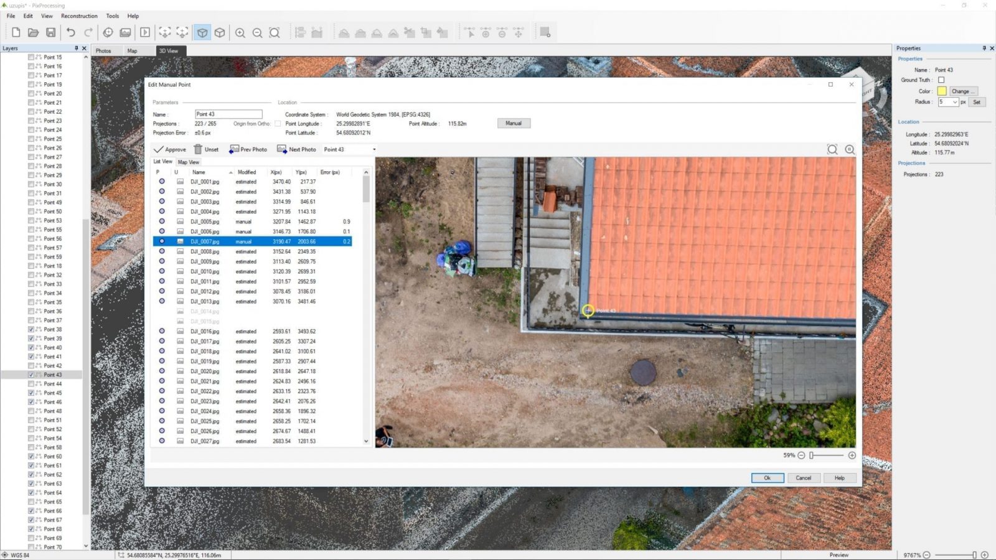Click the Approve button
The image size is (996, 560).
point(169,149)
